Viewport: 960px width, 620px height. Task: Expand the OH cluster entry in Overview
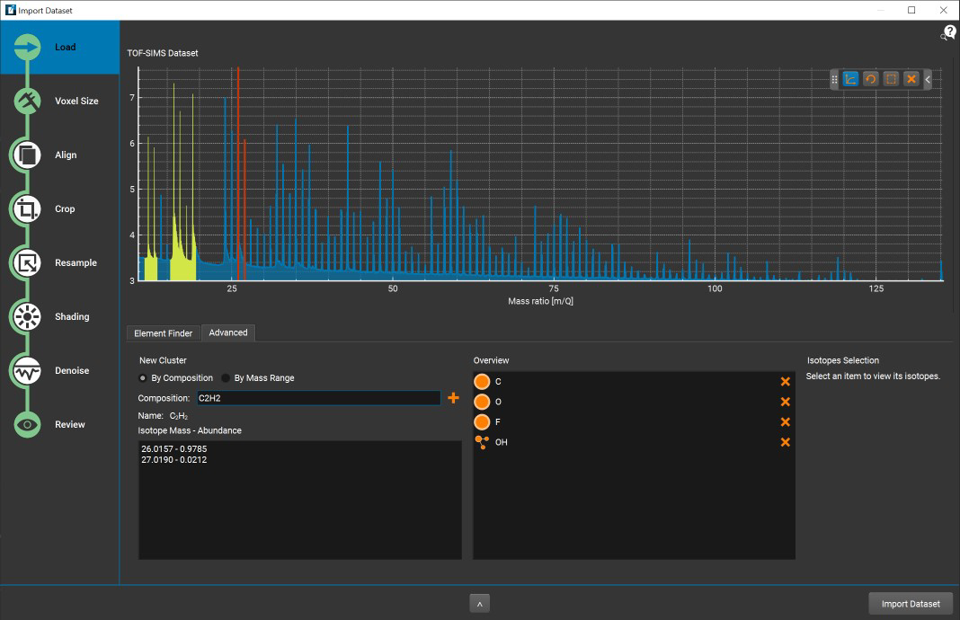coord(482,442)
